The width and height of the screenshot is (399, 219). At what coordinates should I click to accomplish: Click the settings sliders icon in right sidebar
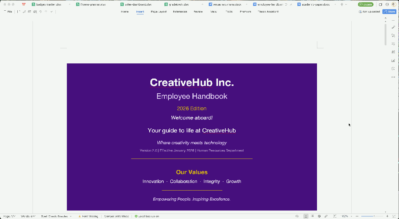(x=393, y=44)
